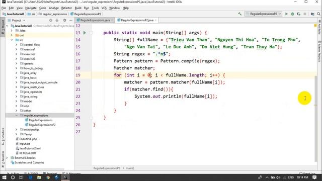The width and height of the screenshot is (322, 181).
Task: Open the run configuration dropdown RegularExpressionsP2
Action: pos(263,14)
